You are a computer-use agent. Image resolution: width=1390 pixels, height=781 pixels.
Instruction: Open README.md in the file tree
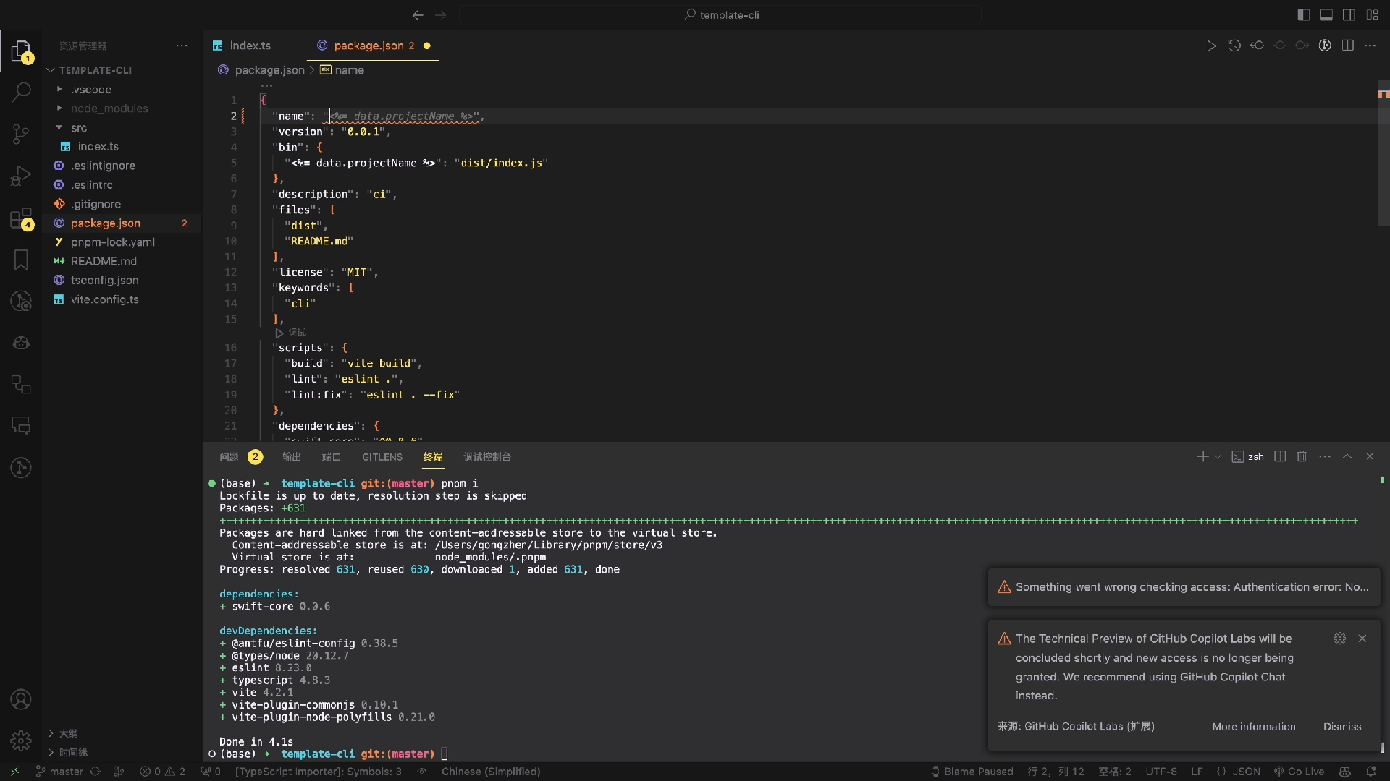104,261
